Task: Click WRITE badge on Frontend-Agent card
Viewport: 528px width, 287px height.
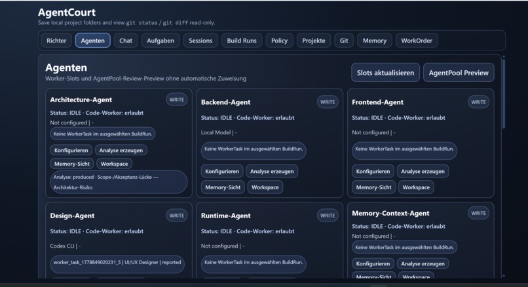Action: pos(478,102)
